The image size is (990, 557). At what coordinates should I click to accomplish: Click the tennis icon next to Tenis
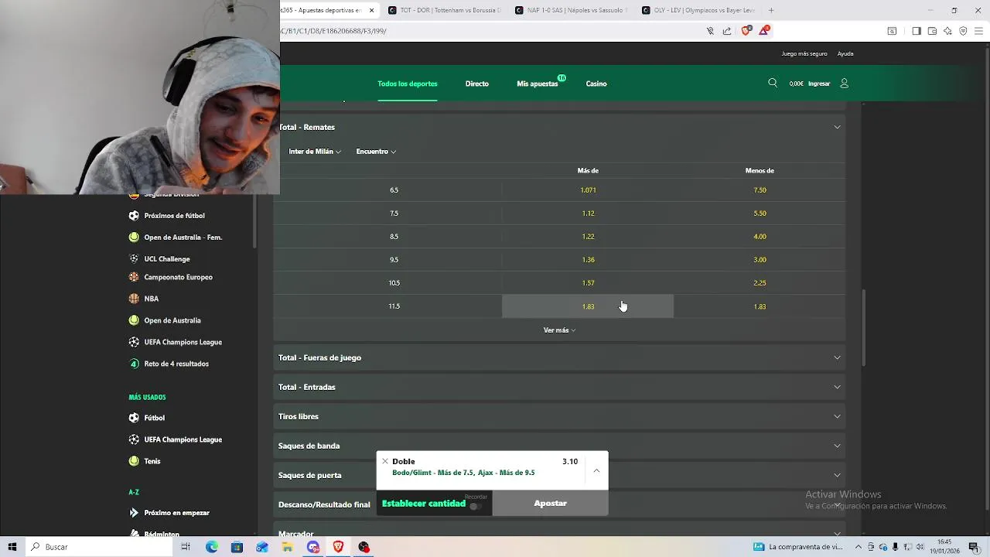tap(134, 461)
